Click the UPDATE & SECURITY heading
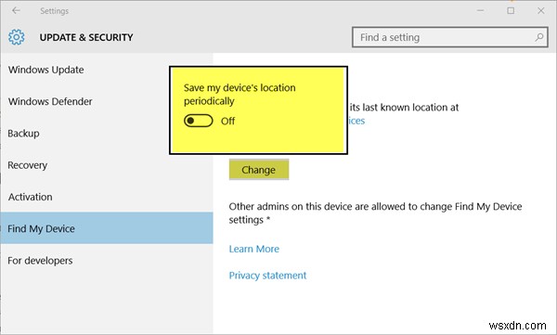Screen dimensions: 557x335 86,37
